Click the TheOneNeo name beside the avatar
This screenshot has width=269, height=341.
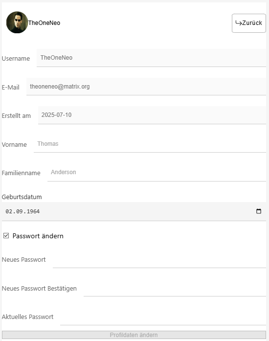[44, 23]
